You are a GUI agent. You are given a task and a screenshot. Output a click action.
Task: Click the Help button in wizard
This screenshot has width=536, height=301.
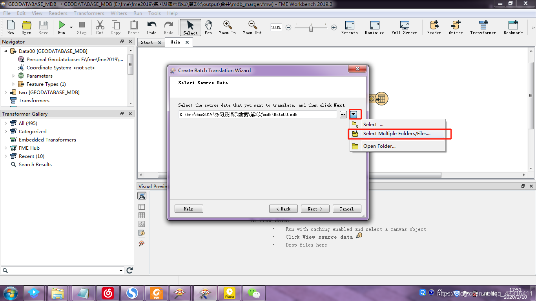point(189,209)
